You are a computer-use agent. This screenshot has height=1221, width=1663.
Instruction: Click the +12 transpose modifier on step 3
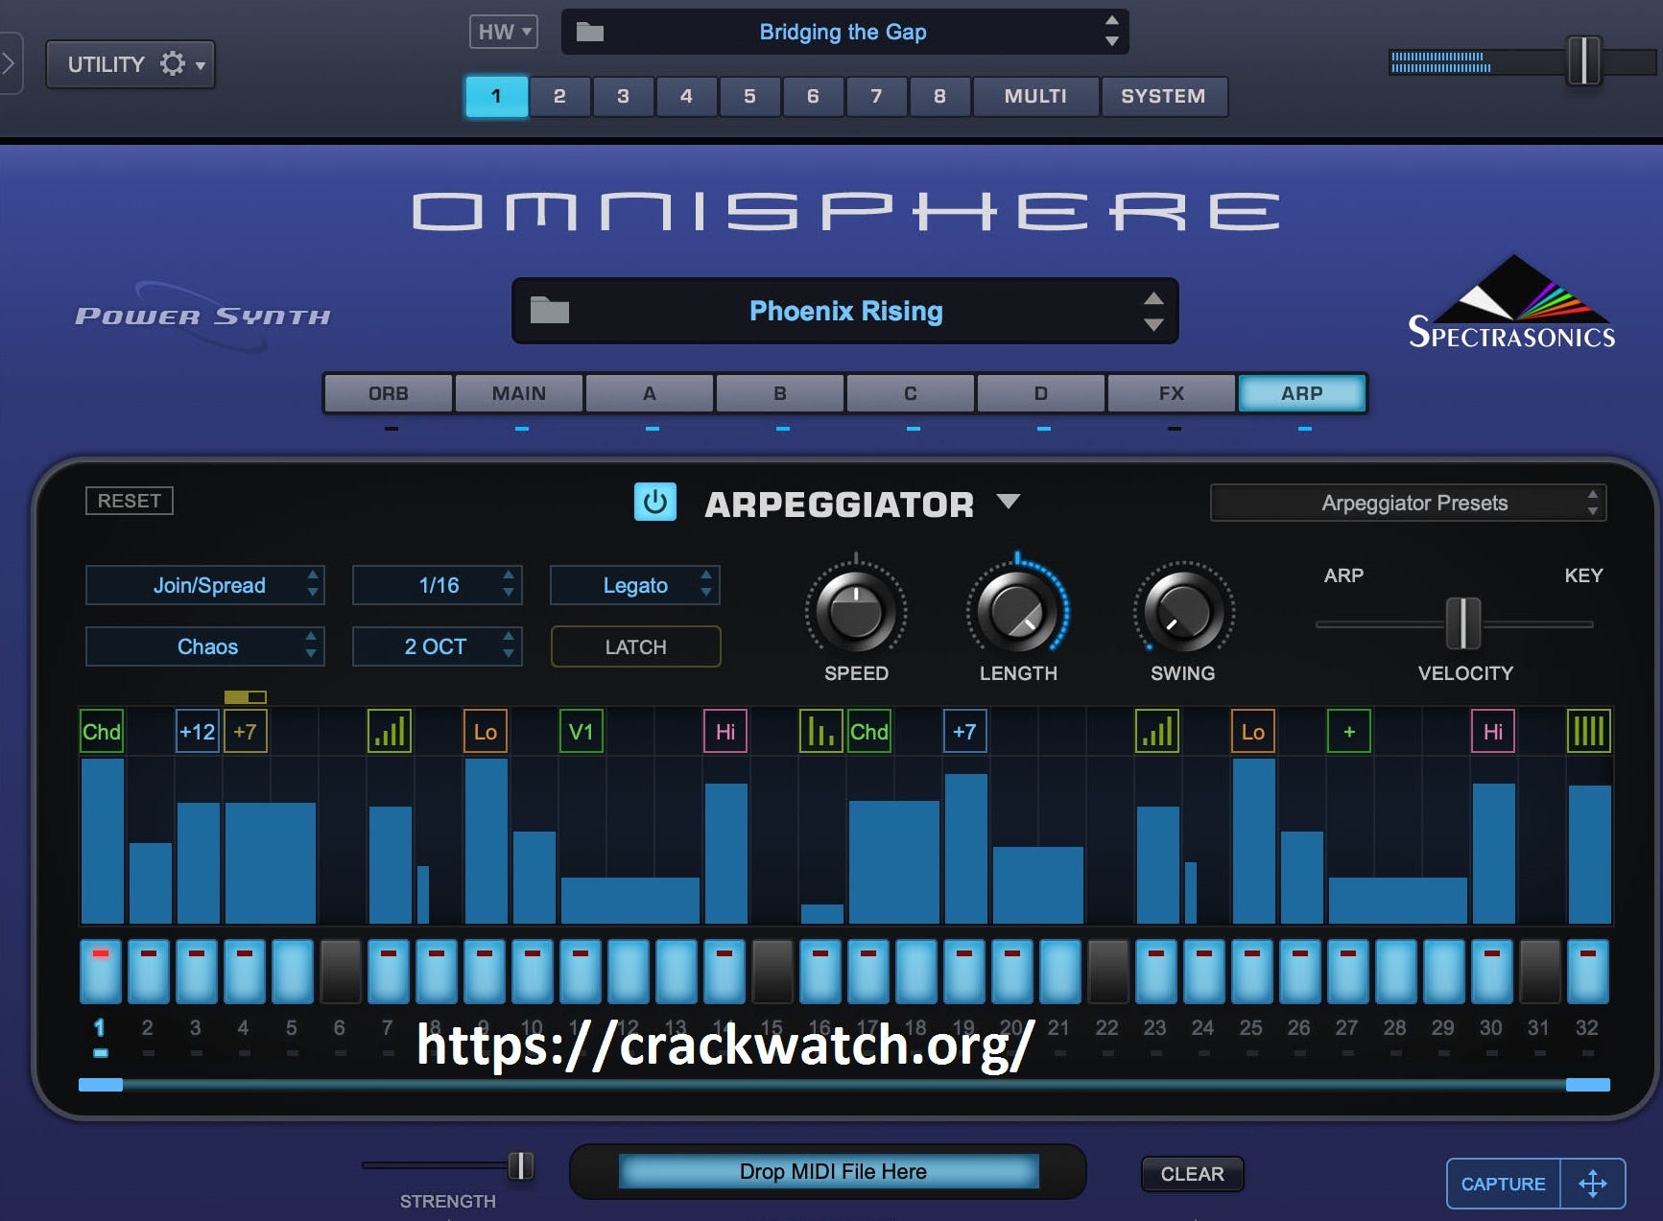coord(198,732)
